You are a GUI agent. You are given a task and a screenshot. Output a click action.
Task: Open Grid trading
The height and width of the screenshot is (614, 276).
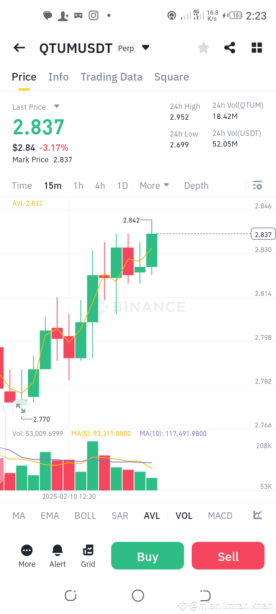88,555
